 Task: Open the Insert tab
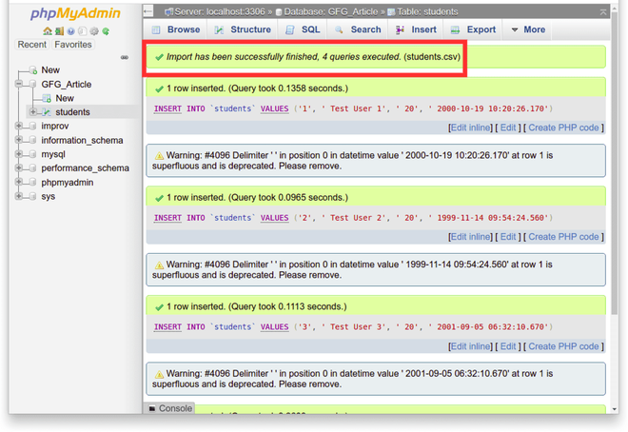pos(416,29)
